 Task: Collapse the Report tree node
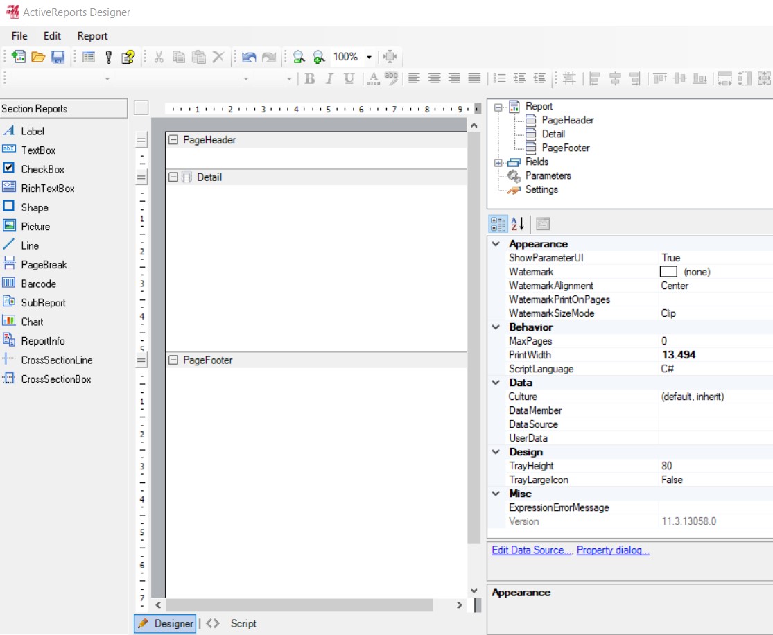pyautogui.click(x=498, y=107)
